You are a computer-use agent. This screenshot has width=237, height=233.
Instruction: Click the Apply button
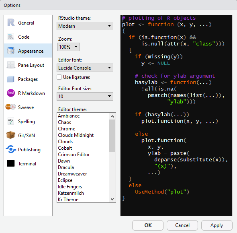(217, 225)
